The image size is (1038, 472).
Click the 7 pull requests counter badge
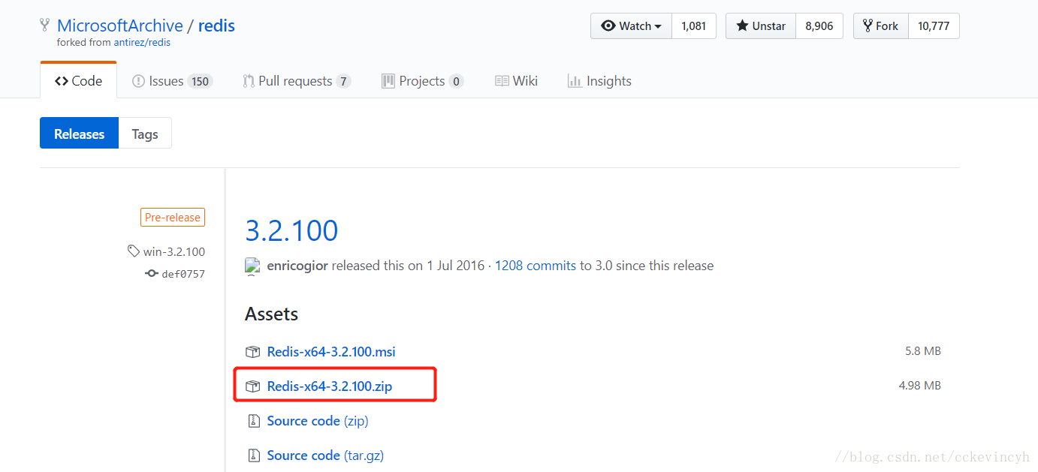[343, 82]
